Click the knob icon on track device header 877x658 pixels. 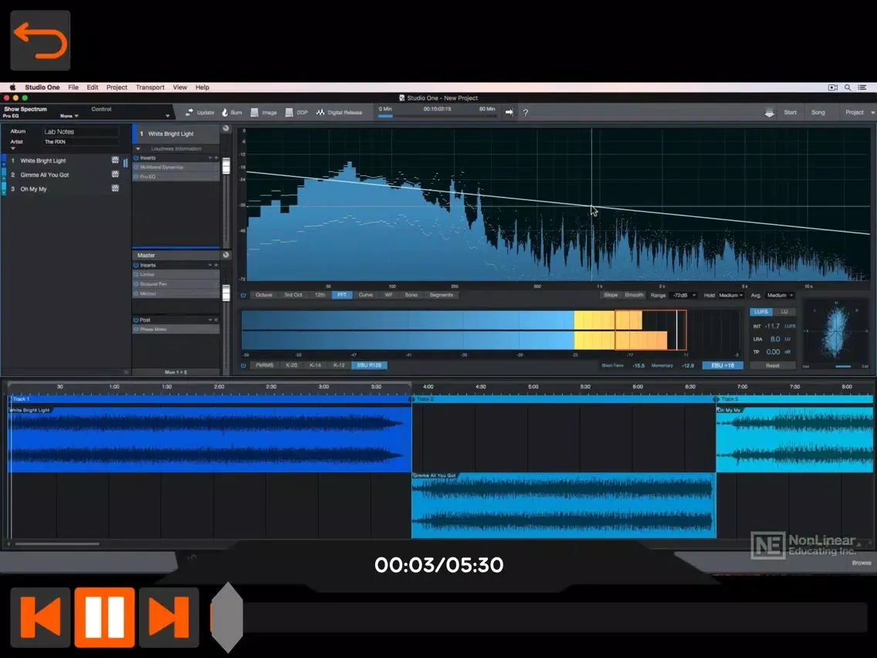pyautogui.click(x=226, y=128)
